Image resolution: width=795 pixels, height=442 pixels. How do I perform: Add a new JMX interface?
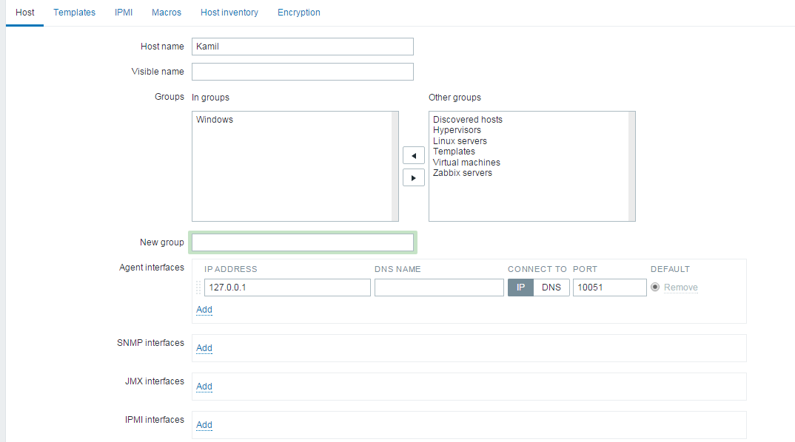(x=204, y=387)
